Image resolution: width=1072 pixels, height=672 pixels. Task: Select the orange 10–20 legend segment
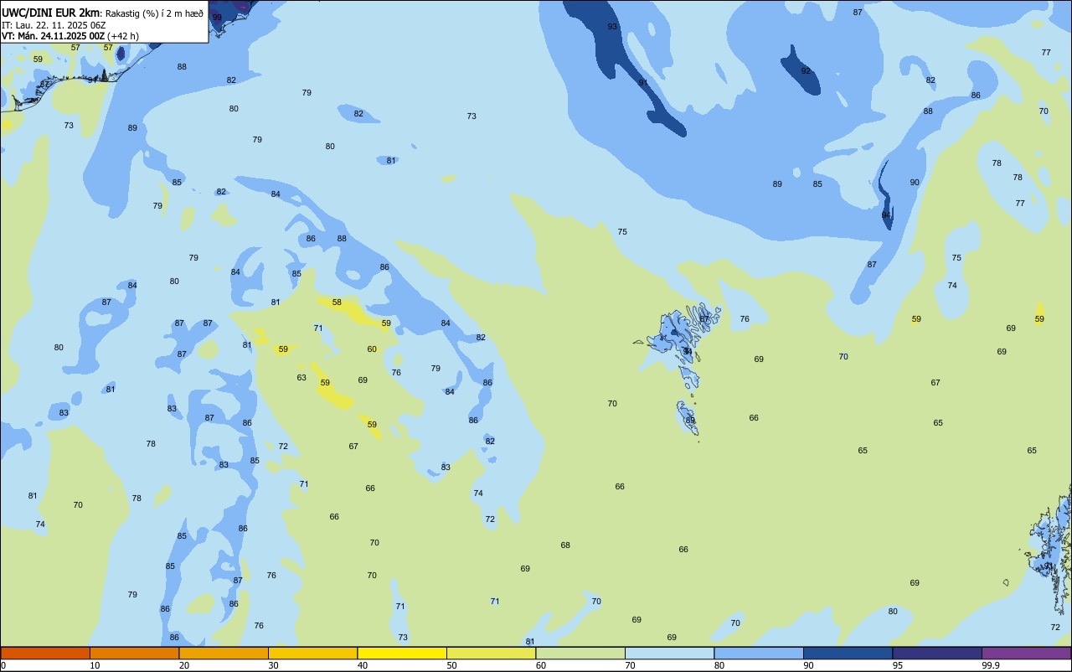tap(134, 653)
